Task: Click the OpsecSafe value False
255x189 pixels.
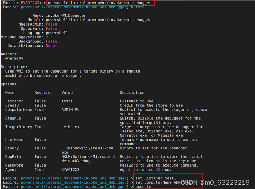Action: pos(51,28)
